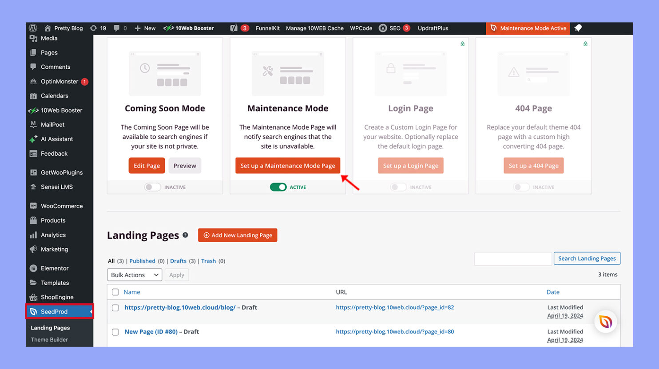659x369 pixels.
Task: Open the Bulk Actions dropdown
Action: click(134, 275)
